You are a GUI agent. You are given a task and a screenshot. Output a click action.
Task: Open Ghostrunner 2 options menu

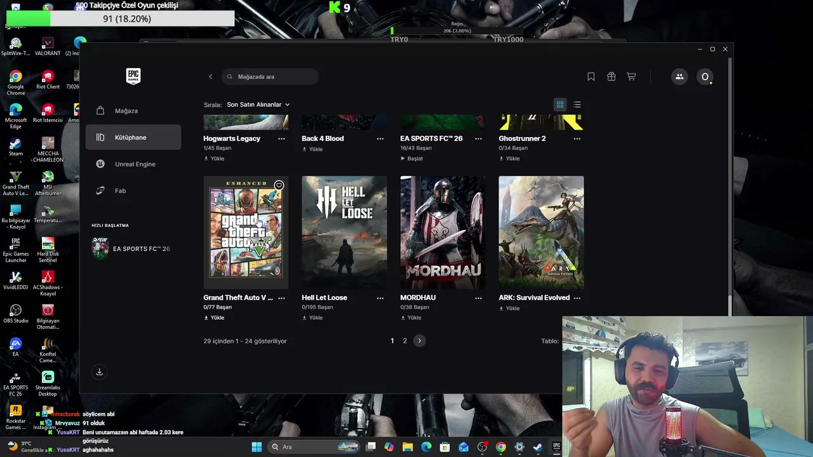(x=577, y=138)
